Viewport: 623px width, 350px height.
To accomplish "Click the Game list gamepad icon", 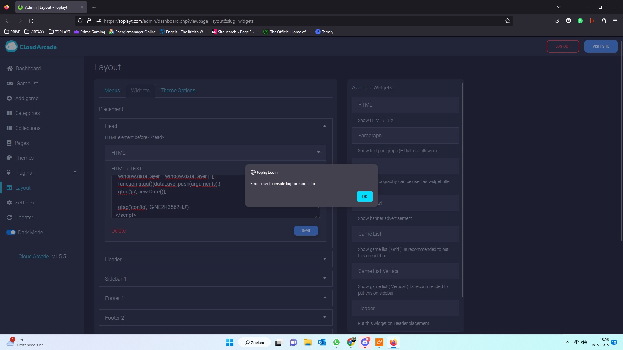I will pos(10,83).
